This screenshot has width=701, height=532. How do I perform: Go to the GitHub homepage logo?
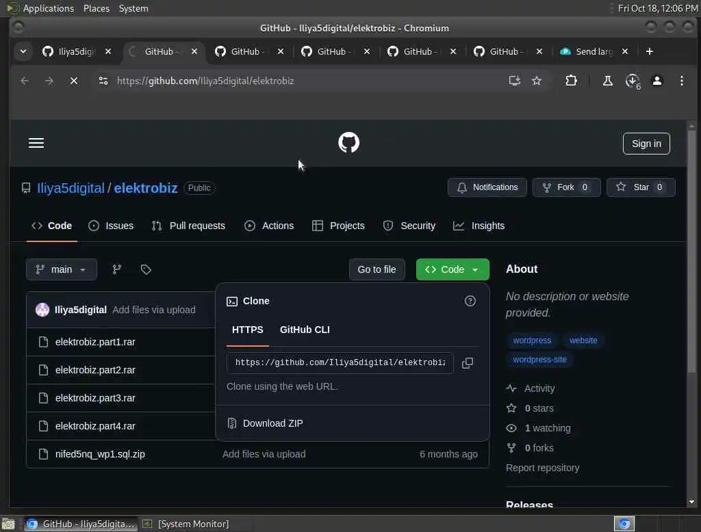click(x=348, y=143)
